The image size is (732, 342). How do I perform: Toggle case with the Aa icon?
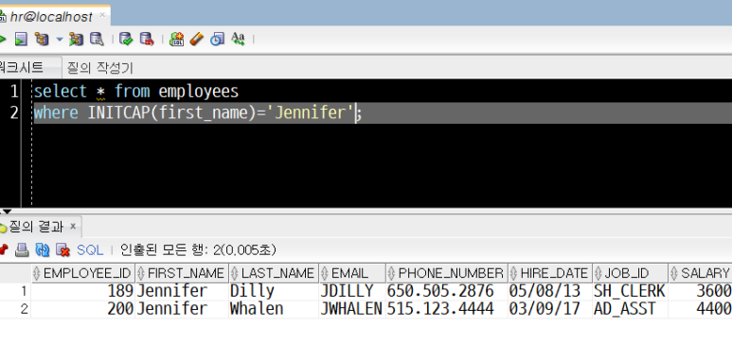pos(238,39)
